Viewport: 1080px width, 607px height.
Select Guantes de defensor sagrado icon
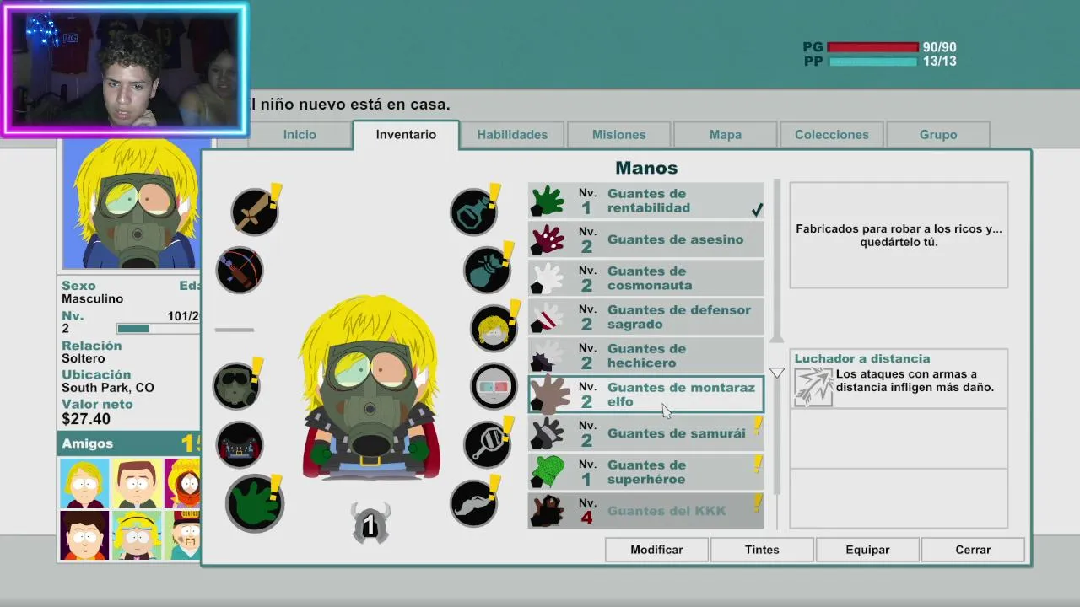548,317
